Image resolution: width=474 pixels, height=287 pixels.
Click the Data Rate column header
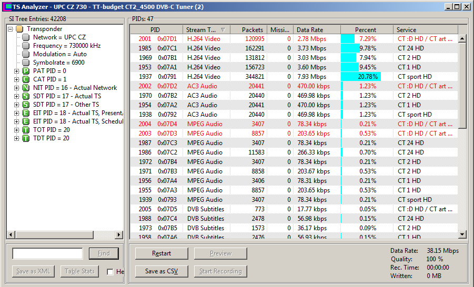pyautogui.click(x=316, y=30)
